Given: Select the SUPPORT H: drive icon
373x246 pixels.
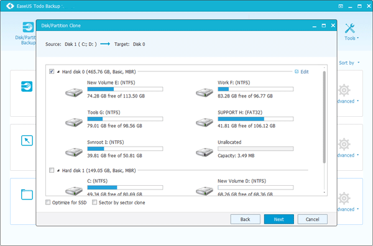Looking at the screenshot, I should tap(205, 122).
